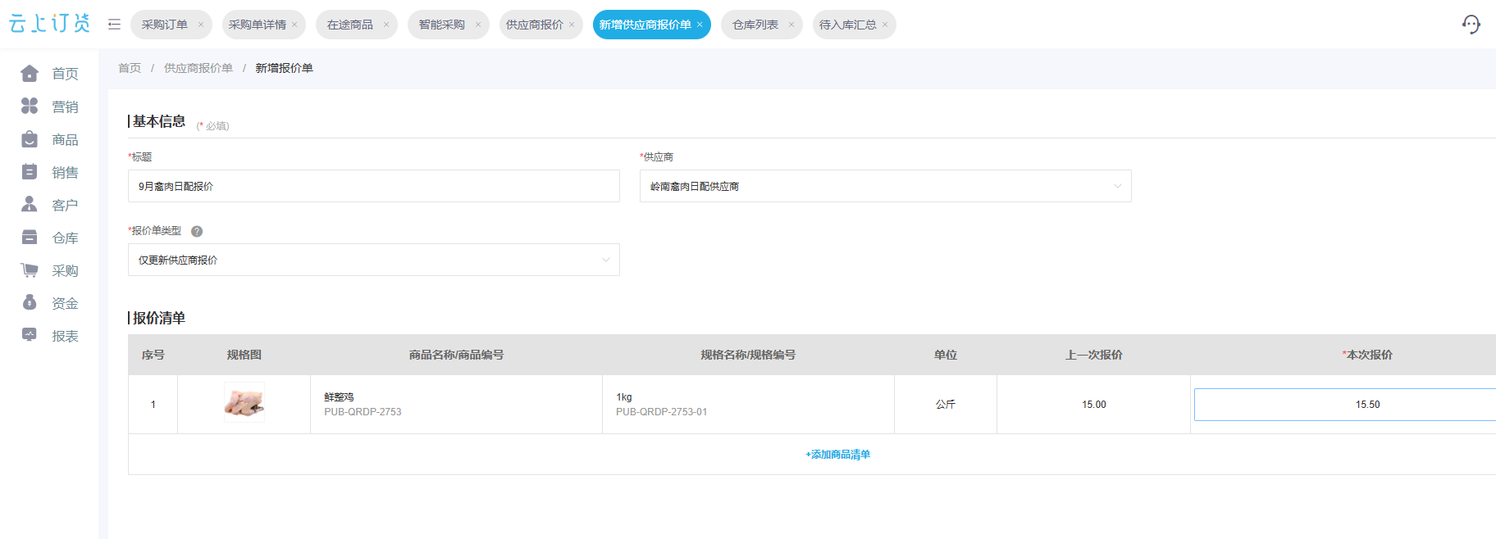This screenshot has width=1496, height=539.
Task: Close the 新增供应商报价单 tab
Action: 700,25
